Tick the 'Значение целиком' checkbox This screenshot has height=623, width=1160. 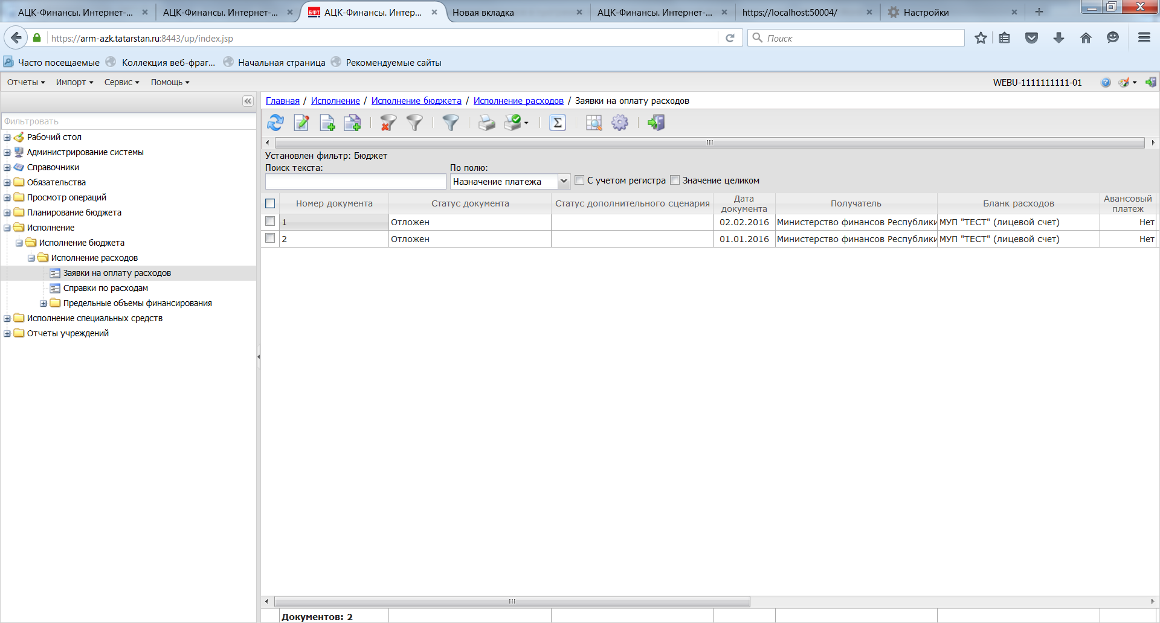(675, 180)
